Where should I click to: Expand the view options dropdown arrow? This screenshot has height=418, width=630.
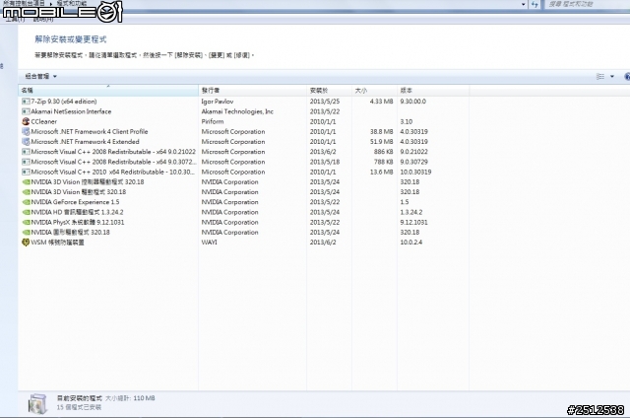coord(612,77)
